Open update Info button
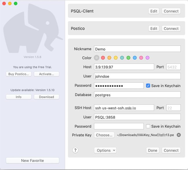188x170 pixels. tap(19, 97)
